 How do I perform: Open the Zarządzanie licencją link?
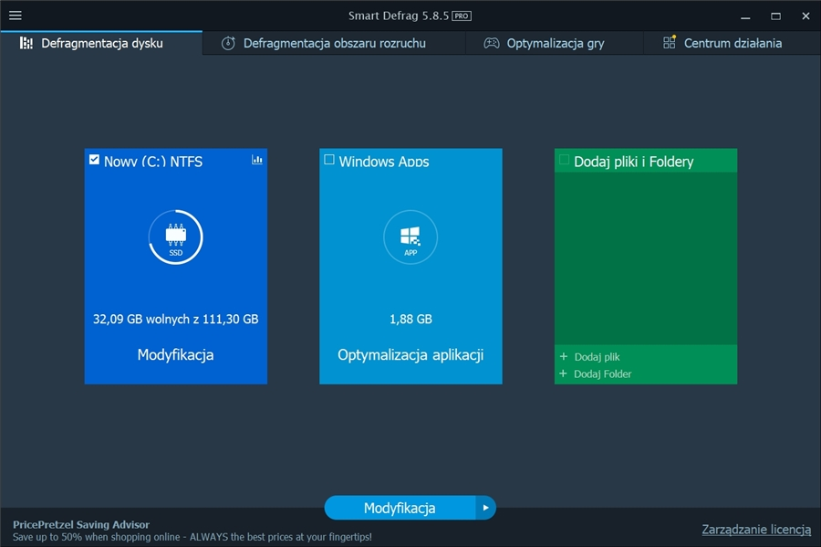click(x=755, y=530)
